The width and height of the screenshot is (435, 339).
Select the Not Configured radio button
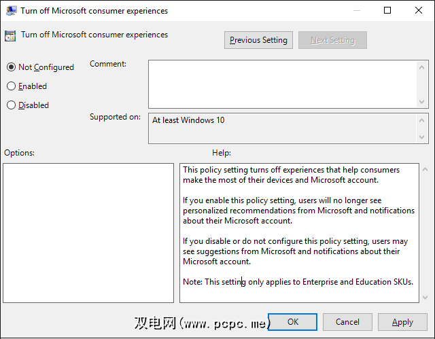tap(11, 67)
